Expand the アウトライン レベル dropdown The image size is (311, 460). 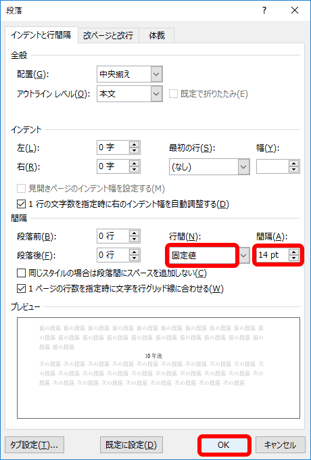(x=157, y=94)
